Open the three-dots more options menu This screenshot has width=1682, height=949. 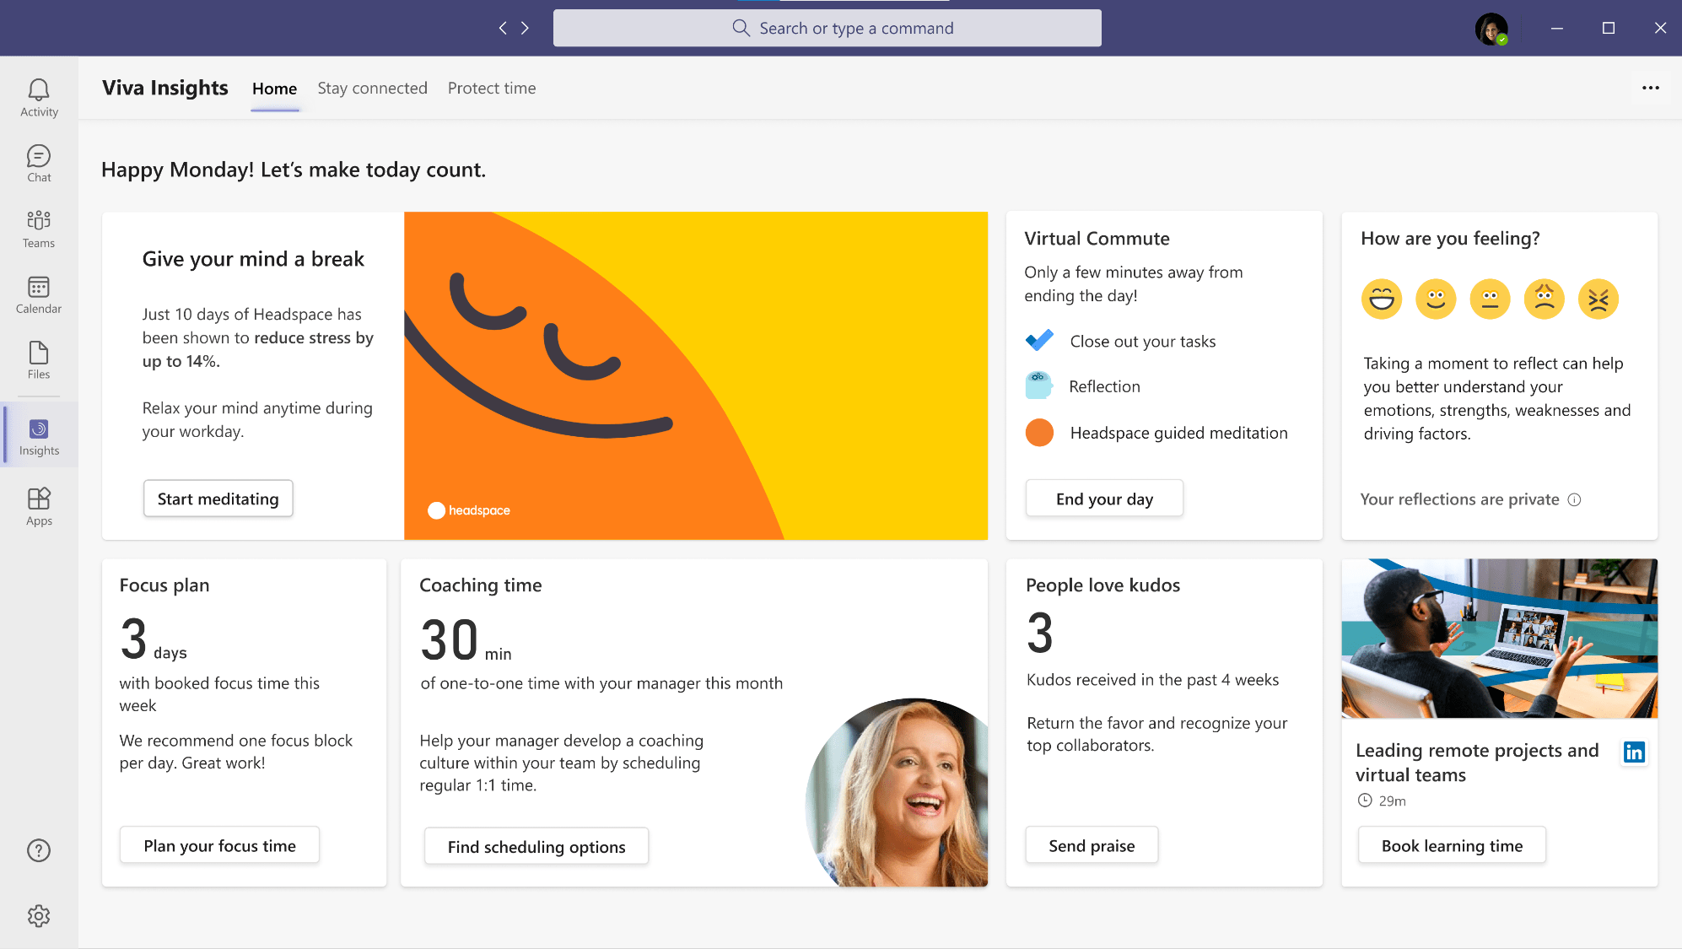(1650, 88)
